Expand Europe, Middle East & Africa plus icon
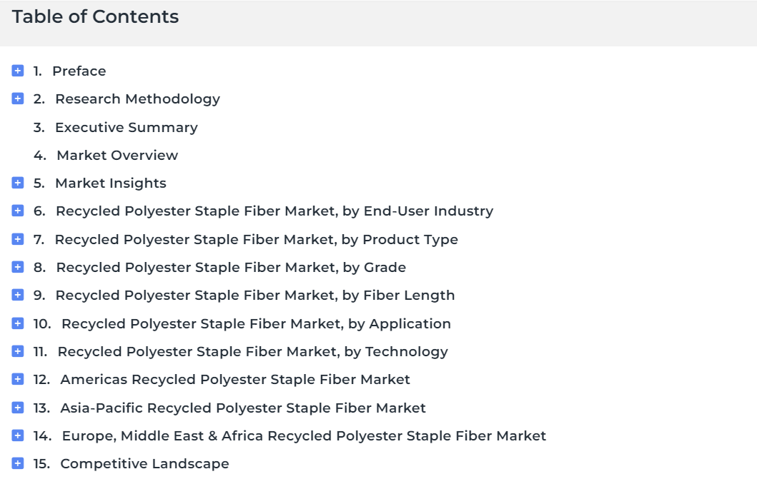Screen dimensions: 757x479 tap(18, 436)
